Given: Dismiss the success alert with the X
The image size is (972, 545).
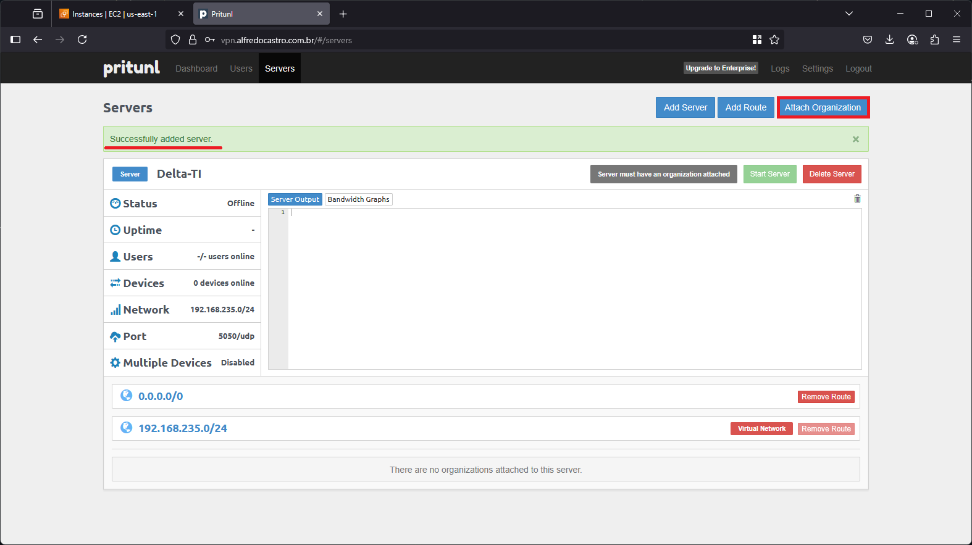Looking at the screenshot, I should (856, 139).
